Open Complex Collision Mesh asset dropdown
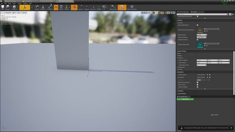Viewport: 235px width, 132px height. pos(211,44)
